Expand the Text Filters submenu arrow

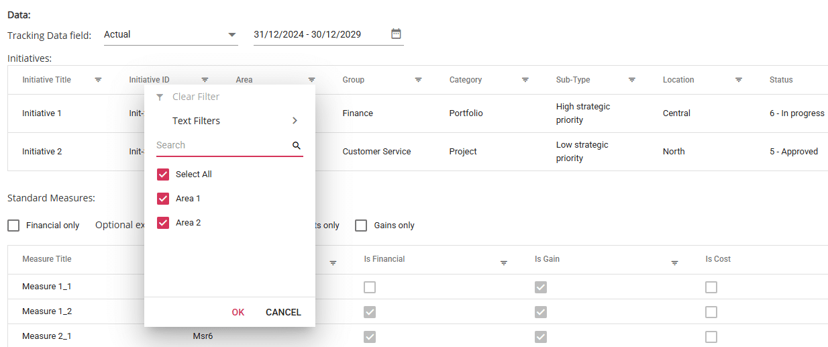tap(295, 121)
